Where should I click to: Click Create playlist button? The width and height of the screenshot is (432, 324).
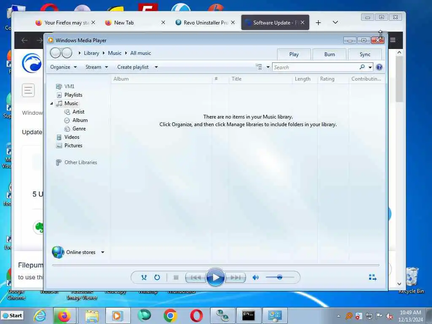point(133,67)
